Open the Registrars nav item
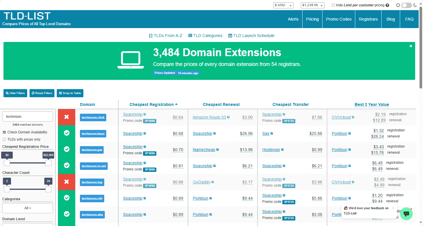 [368, 19]
